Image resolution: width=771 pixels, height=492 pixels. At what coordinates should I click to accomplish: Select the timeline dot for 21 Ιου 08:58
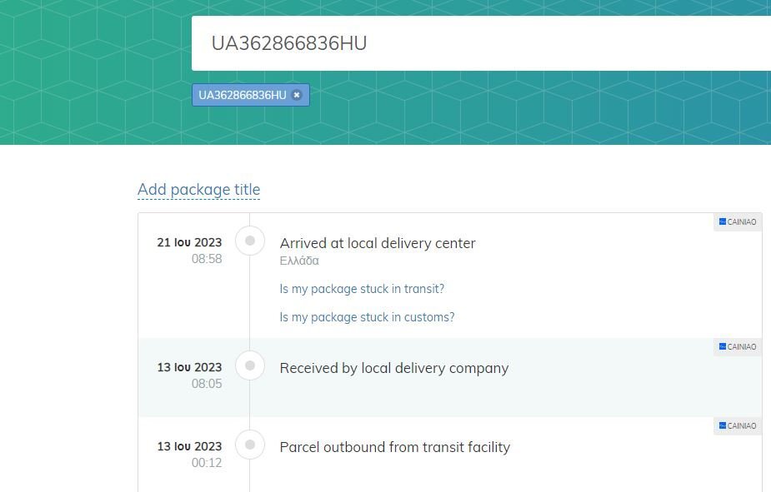coord(250,241)
